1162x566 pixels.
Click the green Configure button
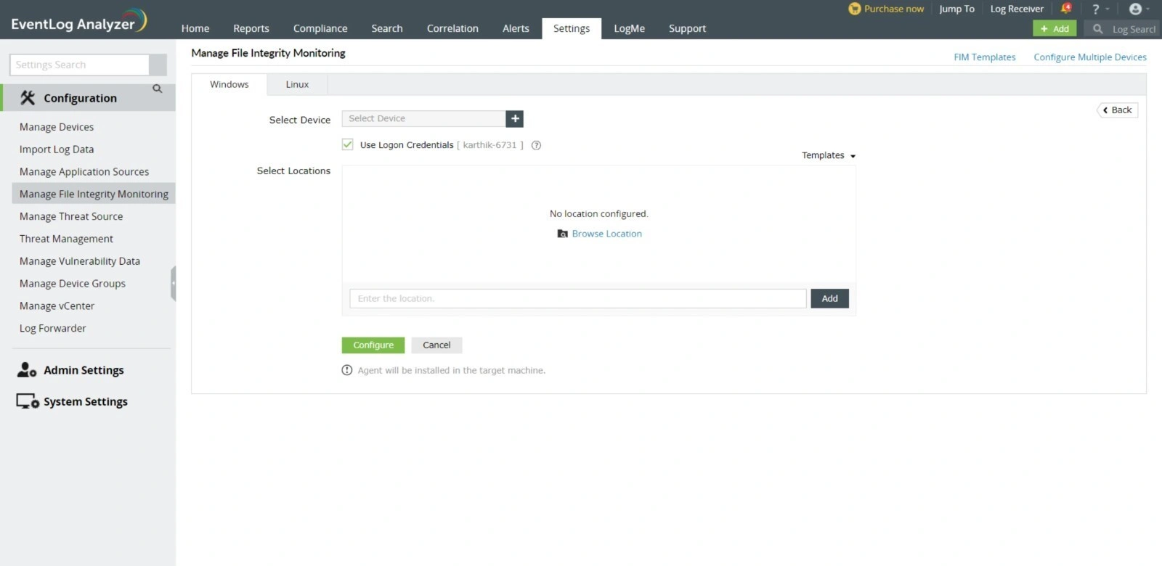click(373, 345)
